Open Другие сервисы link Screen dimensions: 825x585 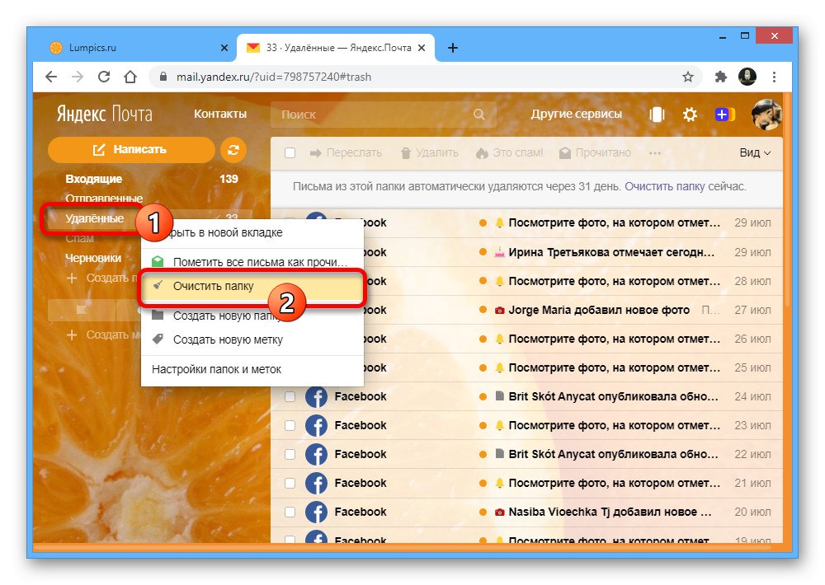pyautogui.click(x=576, y=114)
